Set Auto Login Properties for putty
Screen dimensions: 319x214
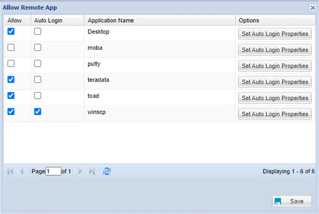click(x=275, y=66)
